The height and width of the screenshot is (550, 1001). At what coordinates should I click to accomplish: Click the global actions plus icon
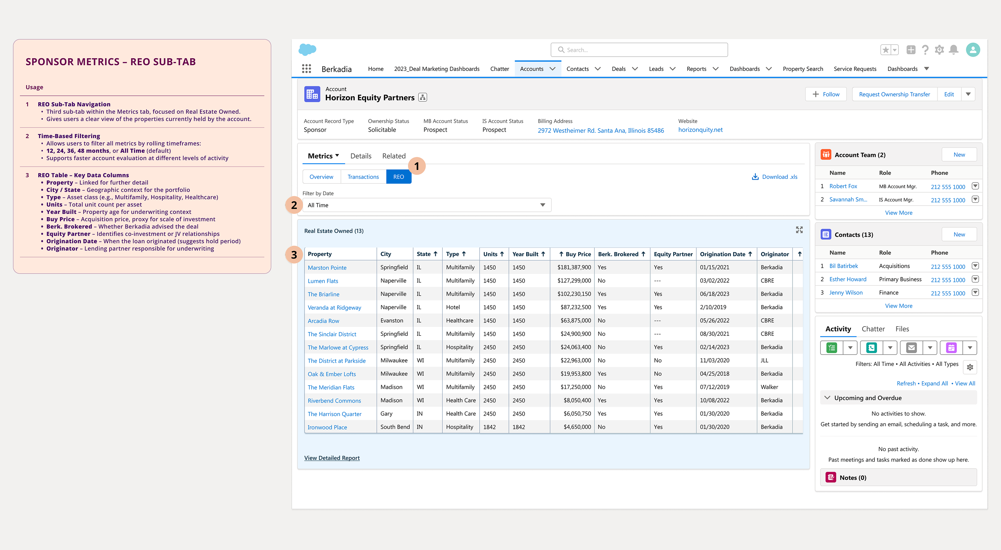click(x=911, y=50)
